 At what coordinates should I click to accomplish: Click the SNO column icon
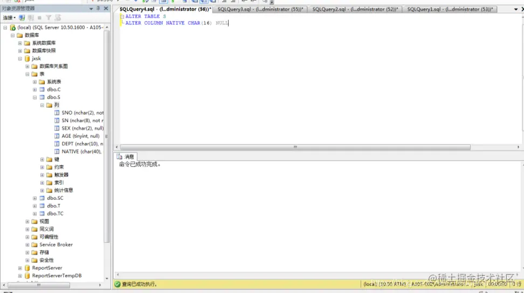pos(57,113)
